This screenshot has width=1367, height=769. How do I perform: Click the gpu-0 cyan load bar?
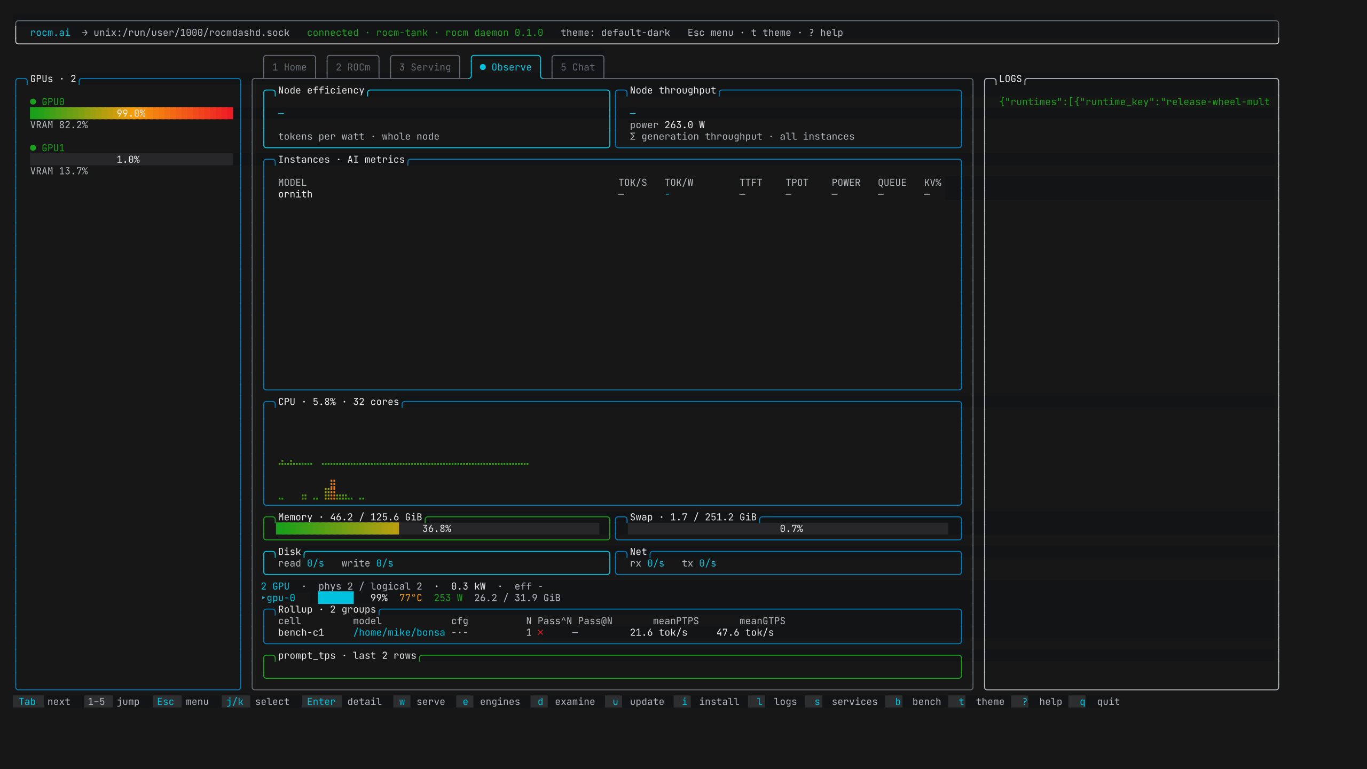pos(335,598)
